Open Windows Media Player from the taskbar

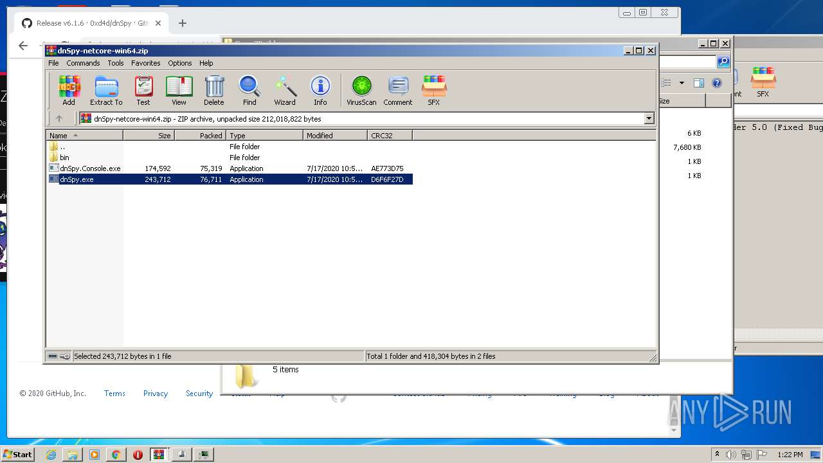click(x=95, y=455)
